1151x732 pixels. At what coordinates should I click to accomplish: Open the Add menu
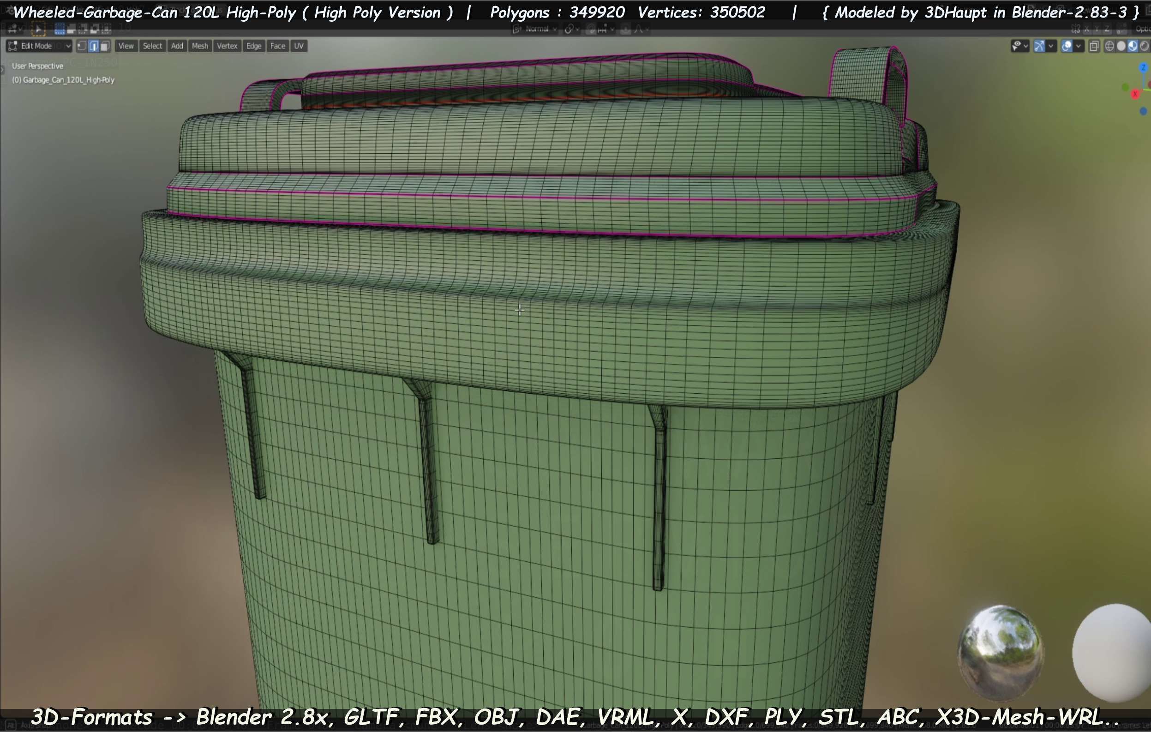(x=177, y=46)
